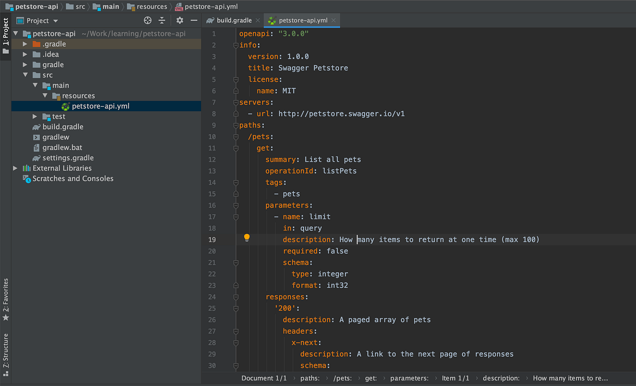Close the petstore-api.yml editor tab

334,20
